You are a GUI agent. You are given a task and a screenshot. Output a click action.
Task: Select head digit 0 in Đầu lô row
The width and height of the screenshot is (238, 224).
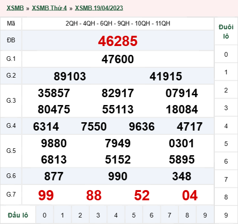pyautogui.click(x=45, y=215)
